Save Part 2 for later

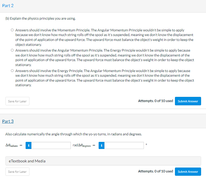pos(17,101)
